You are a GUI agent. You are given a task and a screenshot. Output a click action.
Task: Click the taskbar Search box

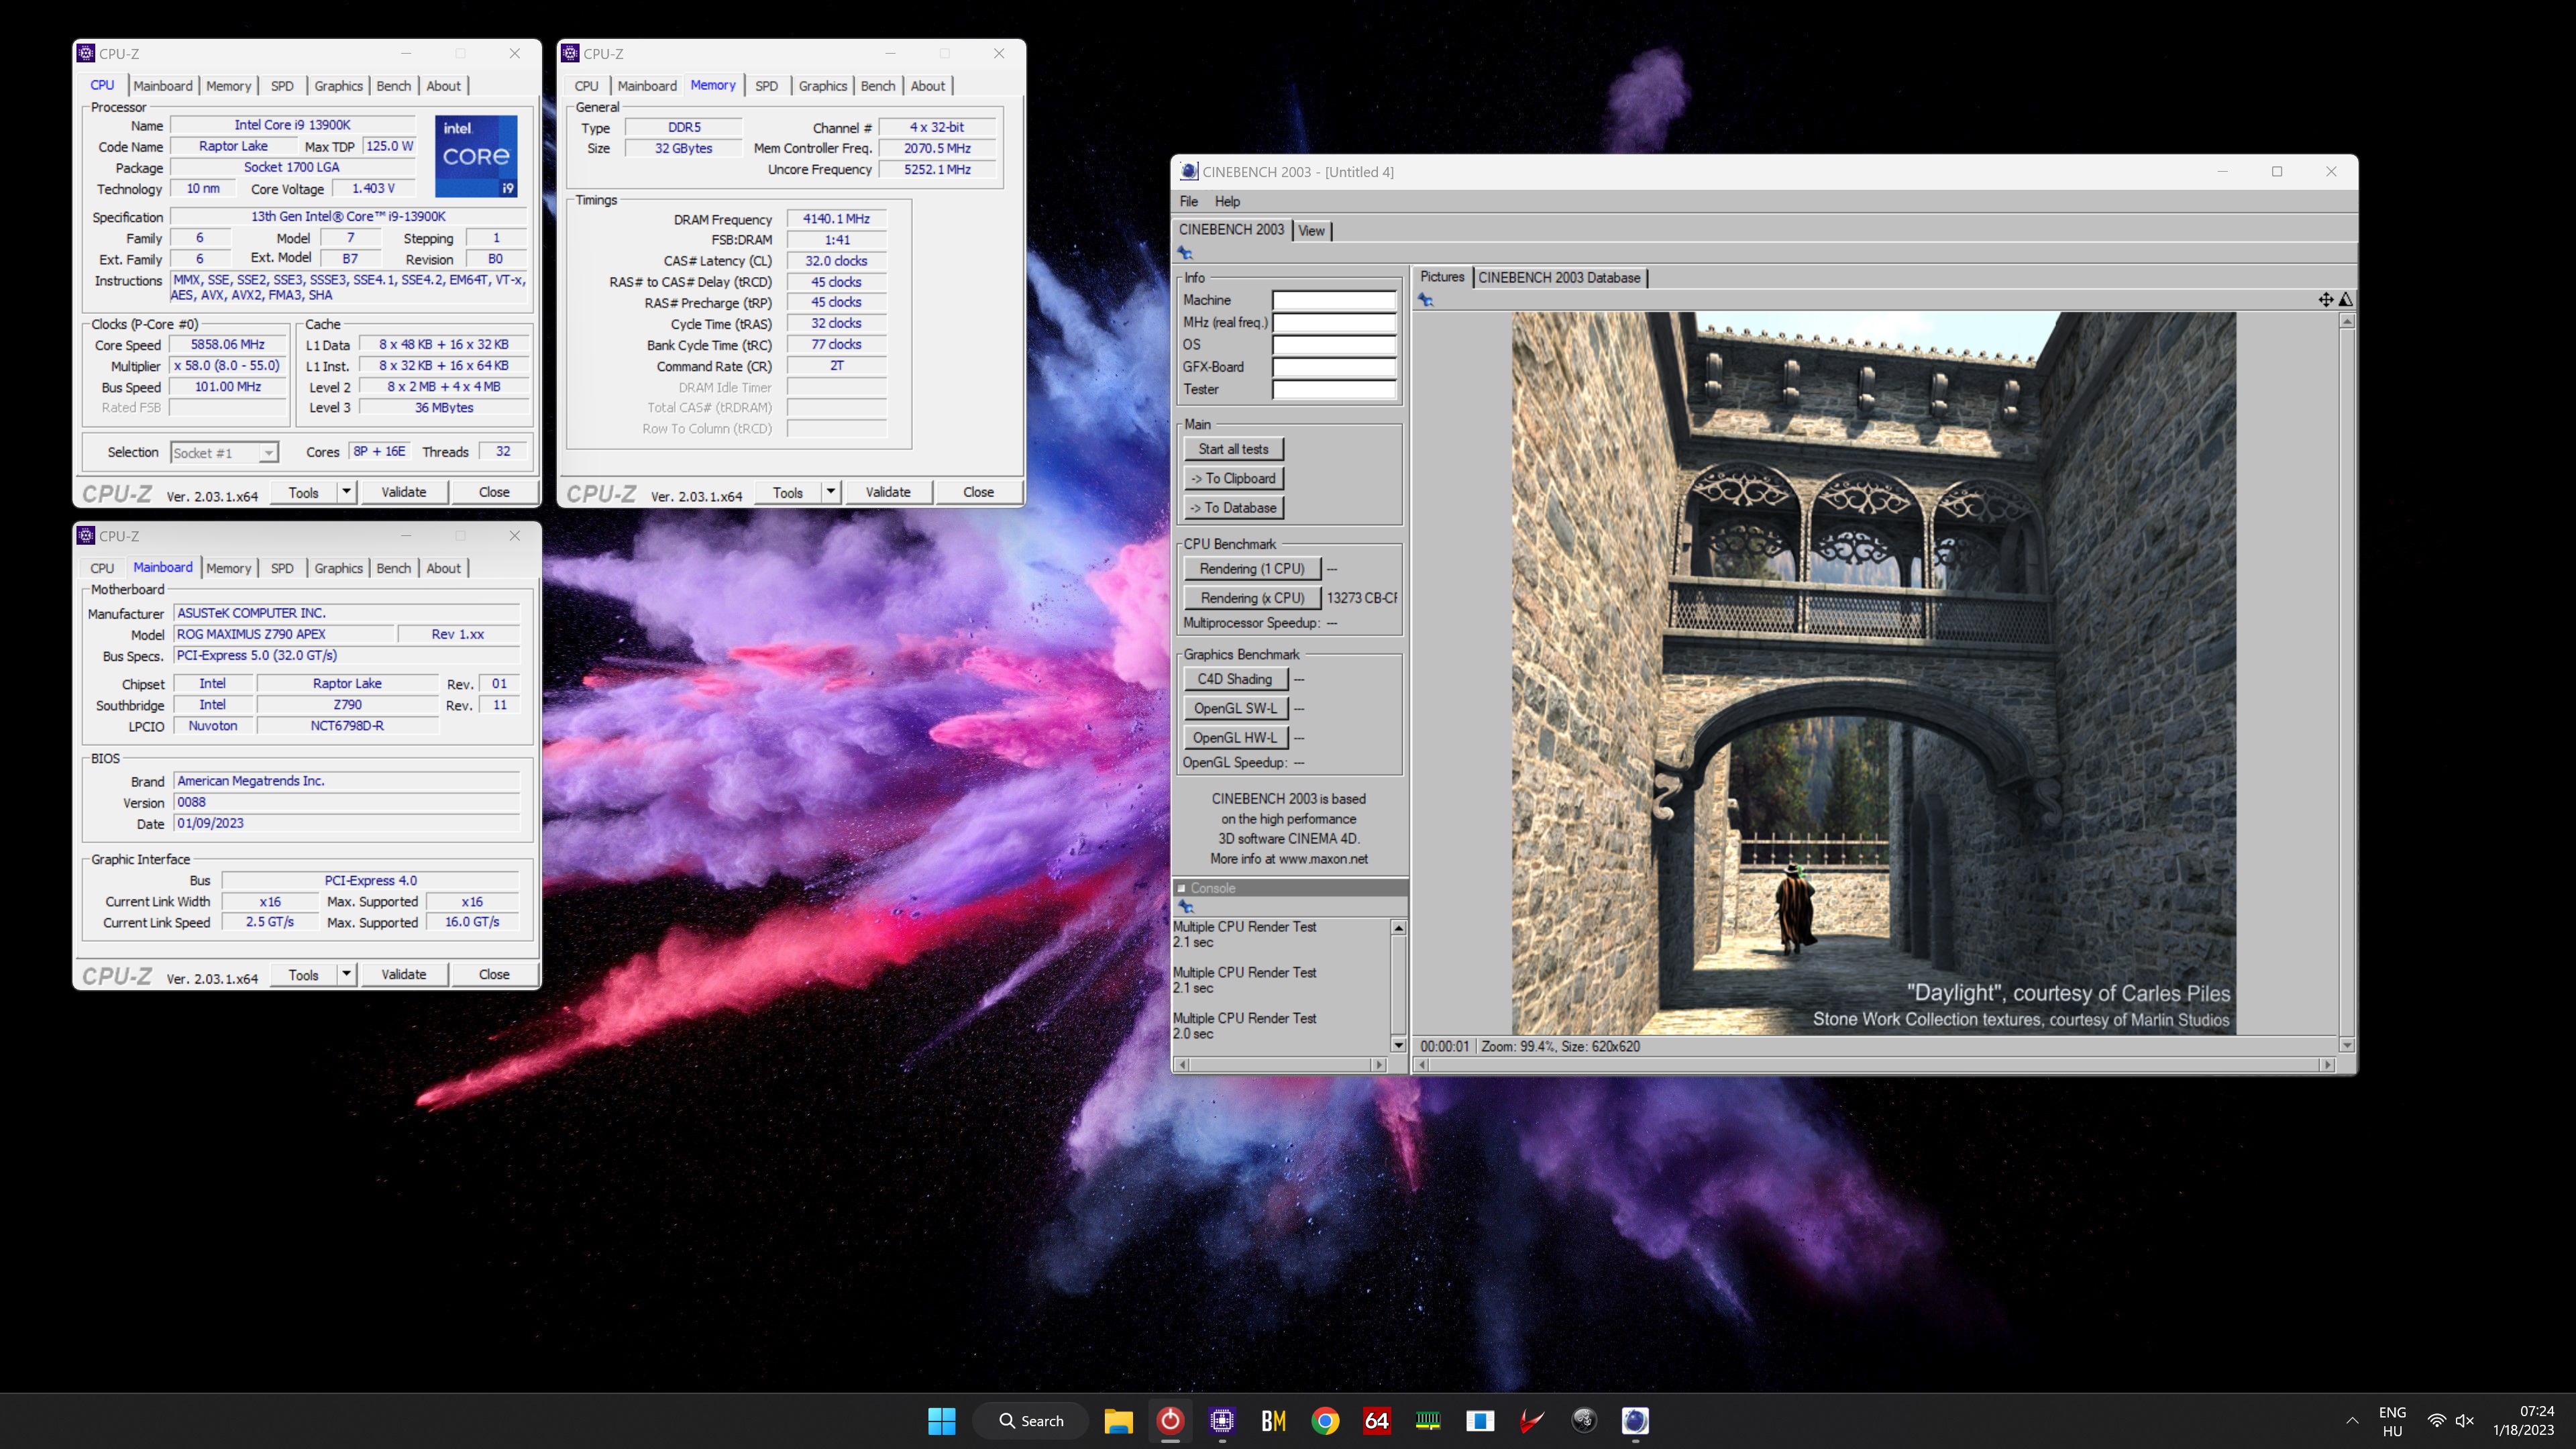coord(1032,1420)
